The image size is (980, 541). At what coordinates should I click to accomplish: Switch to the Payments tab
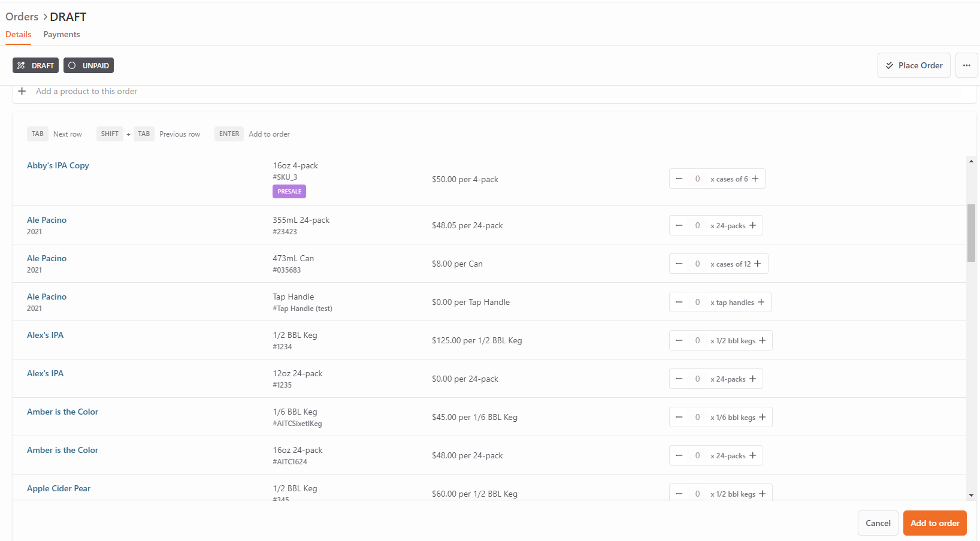click(x=62, y=34)
